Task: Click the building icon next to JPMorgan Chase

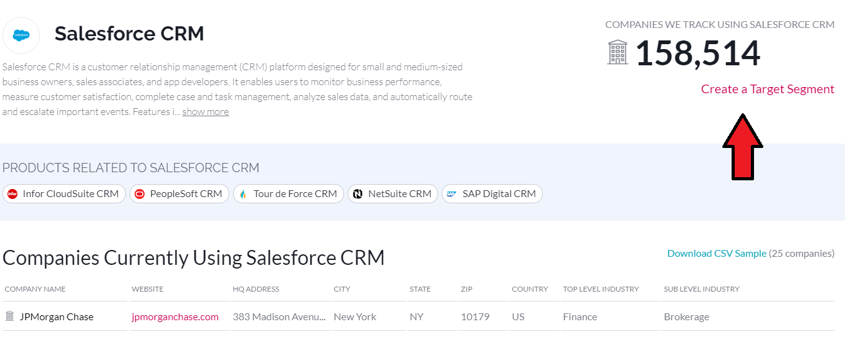Action: 9,316
